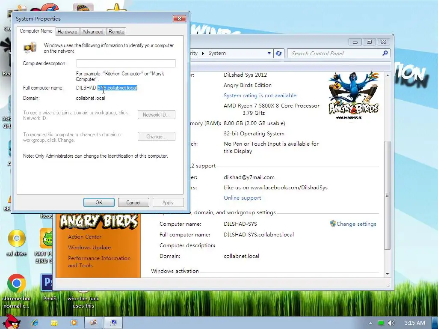This screenshot has width=438, height=329.
Task: Click the AMD Ryzen 7 5800X processor text
Action: pos(271,109)
